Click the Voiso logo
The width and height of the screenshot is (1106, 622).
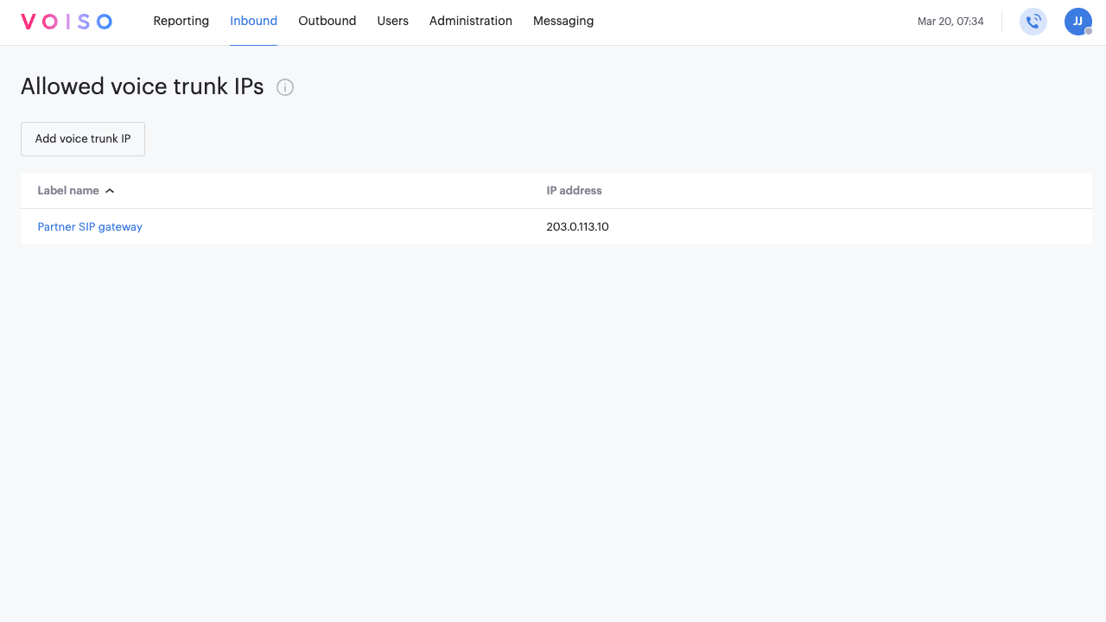(66, 21)
